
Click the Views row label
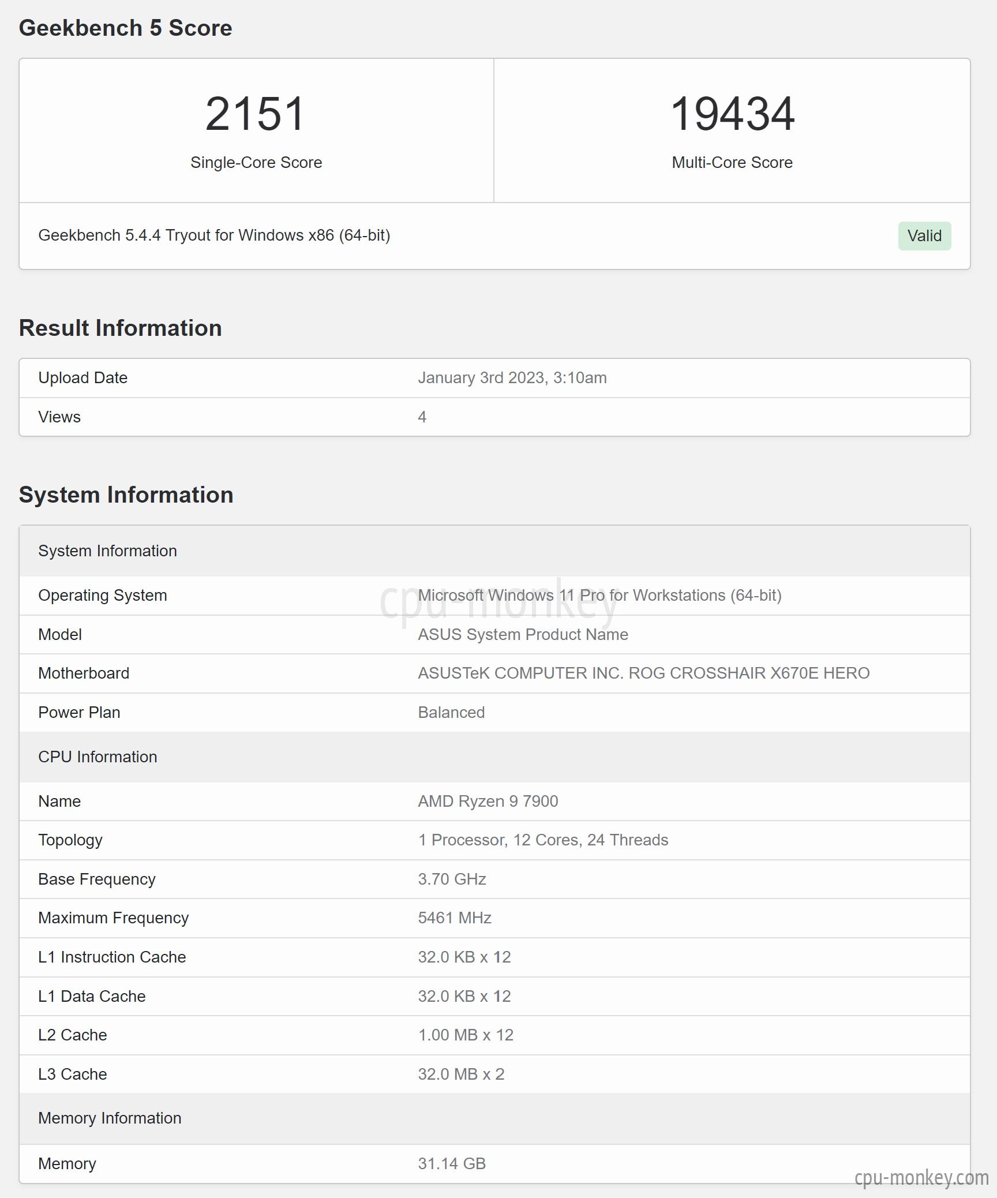(x=59, y=417)
